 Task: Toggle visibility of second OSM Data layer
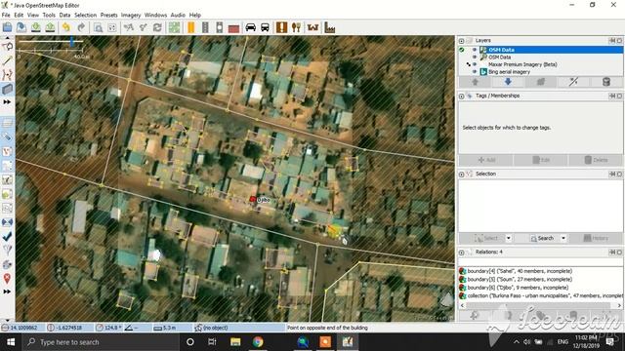click(x=475, y=57)
